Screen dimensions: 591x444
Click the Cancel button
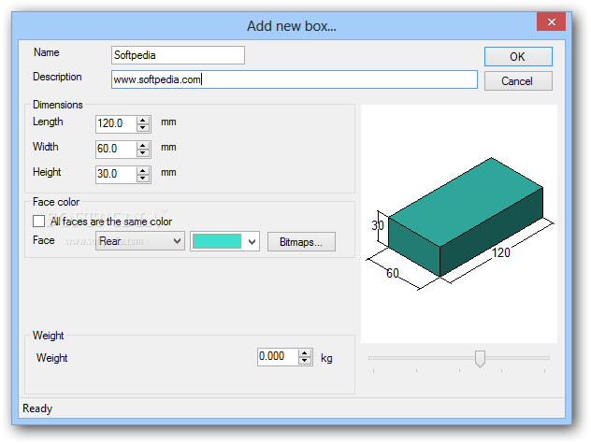coord(518,81)
